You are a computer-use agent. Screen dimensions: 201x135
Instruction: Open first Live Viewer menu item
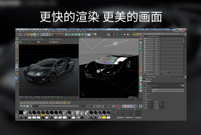coord(22,39)
